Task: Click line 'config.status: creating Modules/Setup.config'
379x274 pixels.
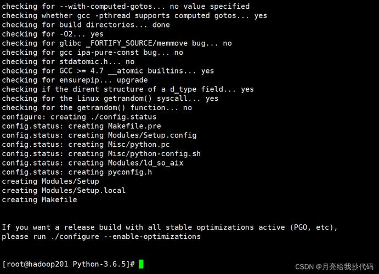Action: tap(99, 135)
